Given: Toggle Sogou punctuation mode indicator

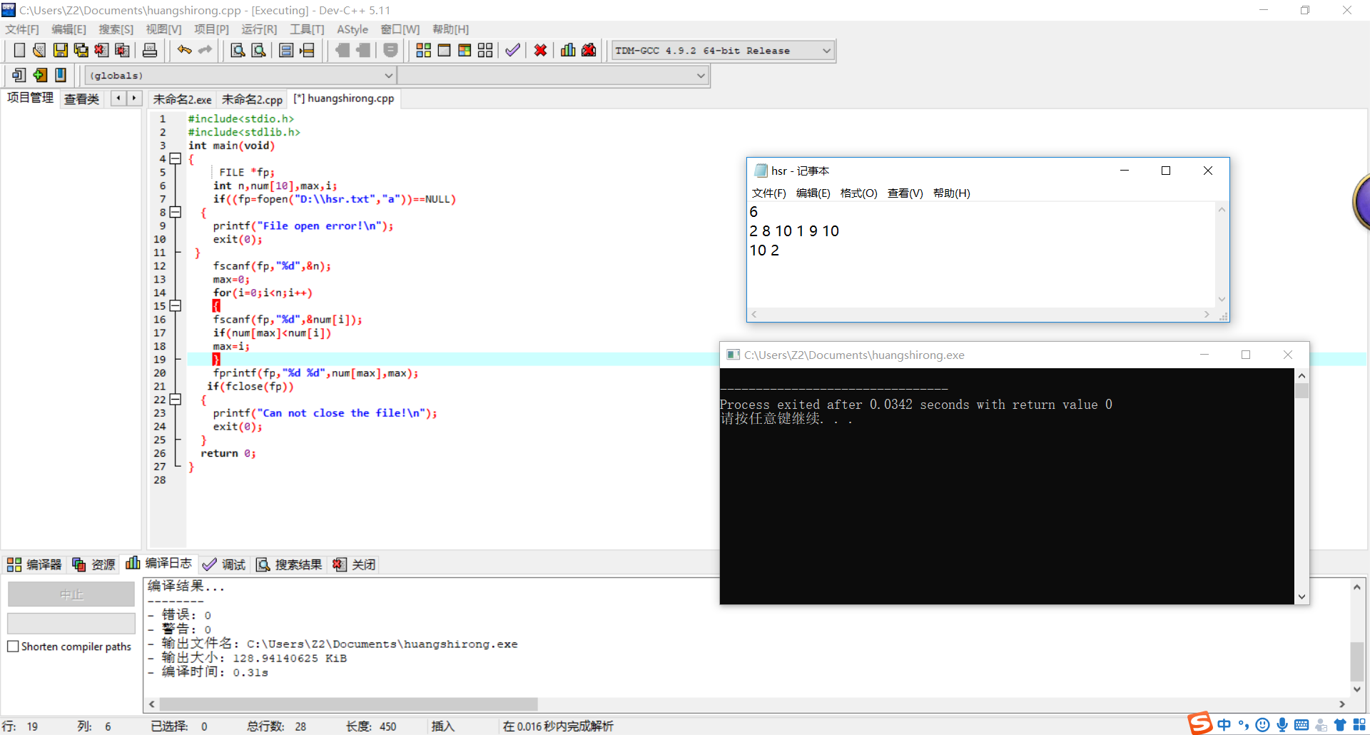Looking at the screenshot, I should coord(1244,725).
